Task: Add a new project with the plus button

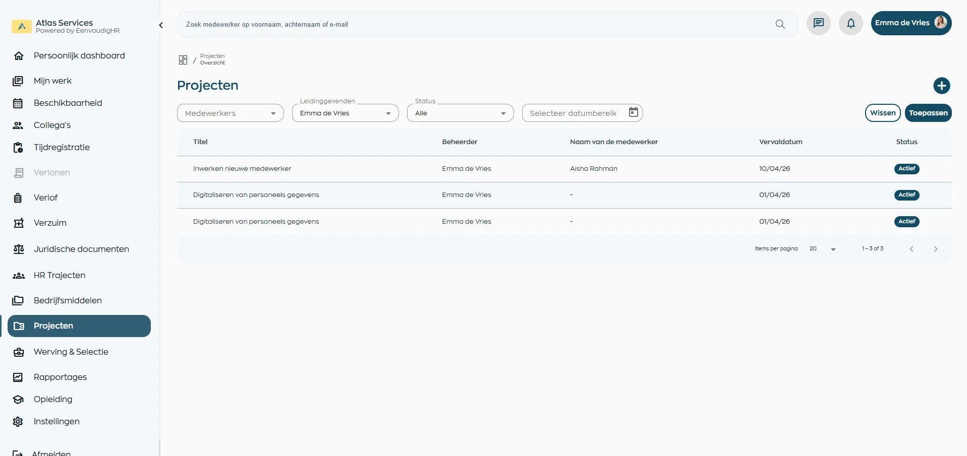Action: [942, 86]
